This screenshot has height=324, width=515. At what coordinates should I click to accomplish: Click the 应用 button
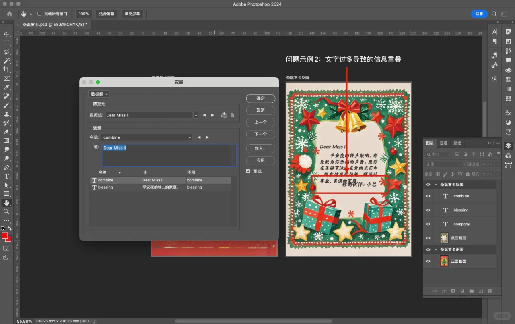[x=261, y=160]
